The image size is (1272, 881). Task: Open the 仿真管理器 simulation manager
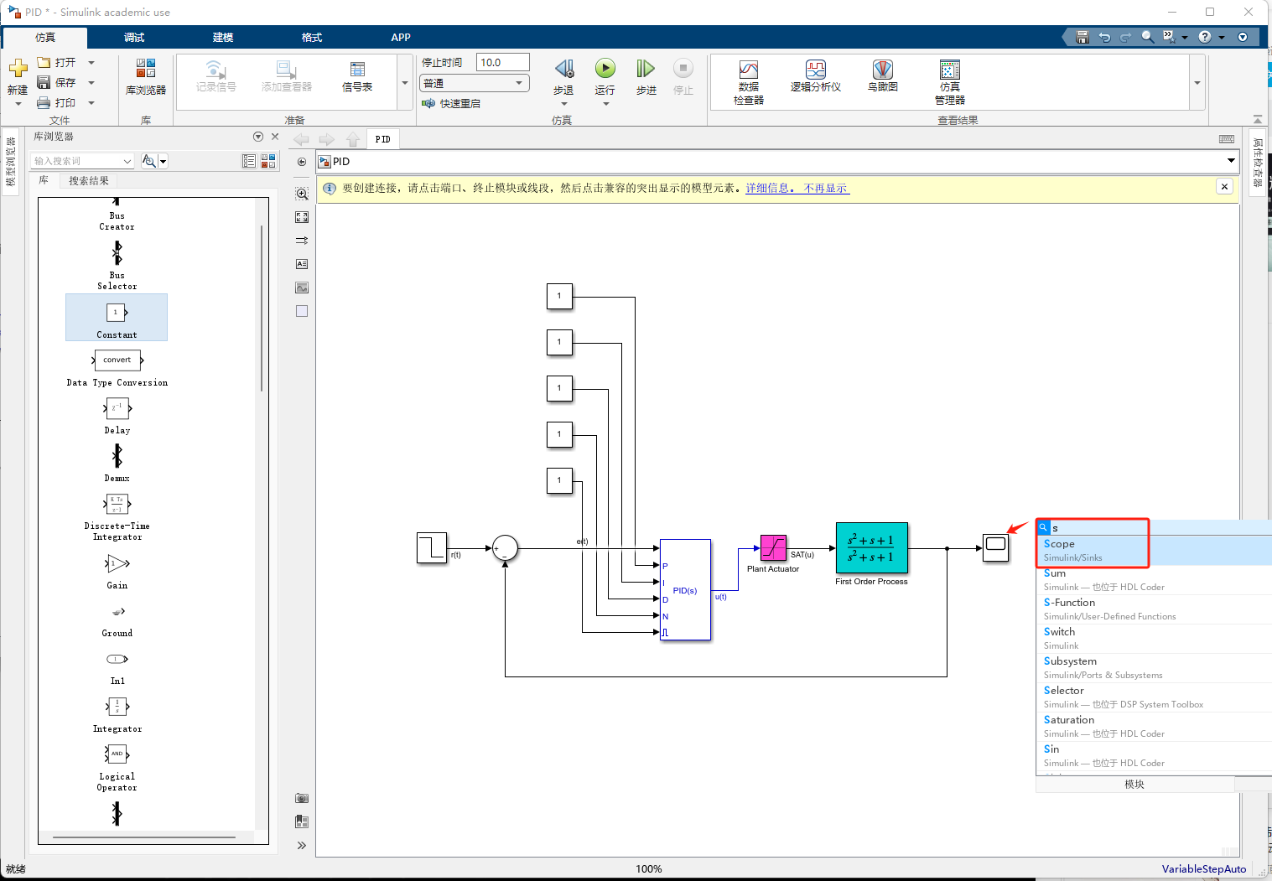coord(950,82)
